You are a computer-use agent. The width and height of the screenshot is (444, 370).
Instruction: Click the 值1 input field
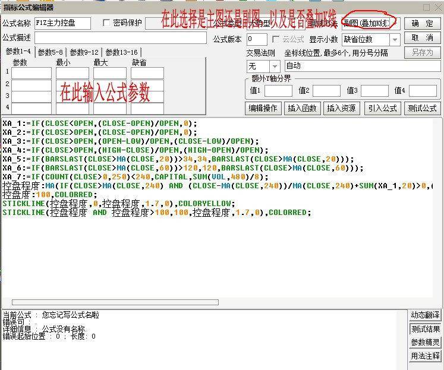278,91
